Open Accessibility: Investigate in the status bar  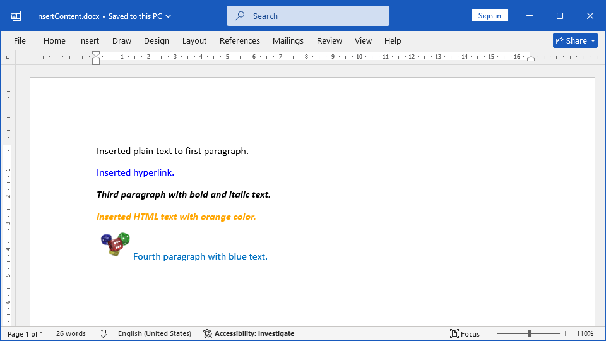point(249,333)
